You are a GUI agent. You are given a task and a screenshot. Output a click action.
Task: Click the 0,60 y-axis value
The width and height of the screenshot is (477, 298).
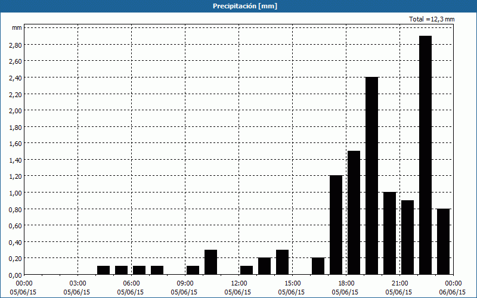tap(16, 225)
